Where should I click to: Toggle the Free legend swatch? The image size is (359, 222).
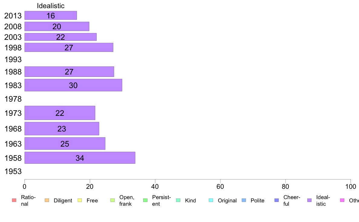80,200
